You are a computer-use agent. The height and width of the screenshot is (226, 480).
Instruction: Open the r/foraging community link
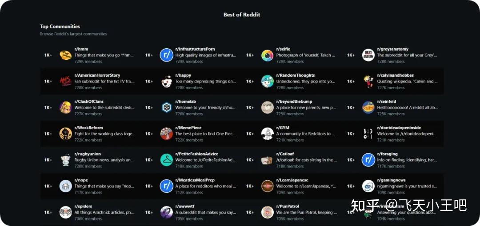pyautogui.click(x=387, y=154)
